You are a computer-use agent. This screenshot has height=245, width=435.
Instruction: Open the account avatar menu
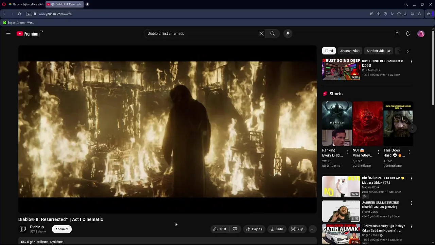[x=421, y=34]
